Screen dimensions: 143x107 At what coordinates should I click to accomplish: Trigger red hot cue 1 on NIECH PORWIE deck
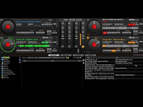click(130, 25)
